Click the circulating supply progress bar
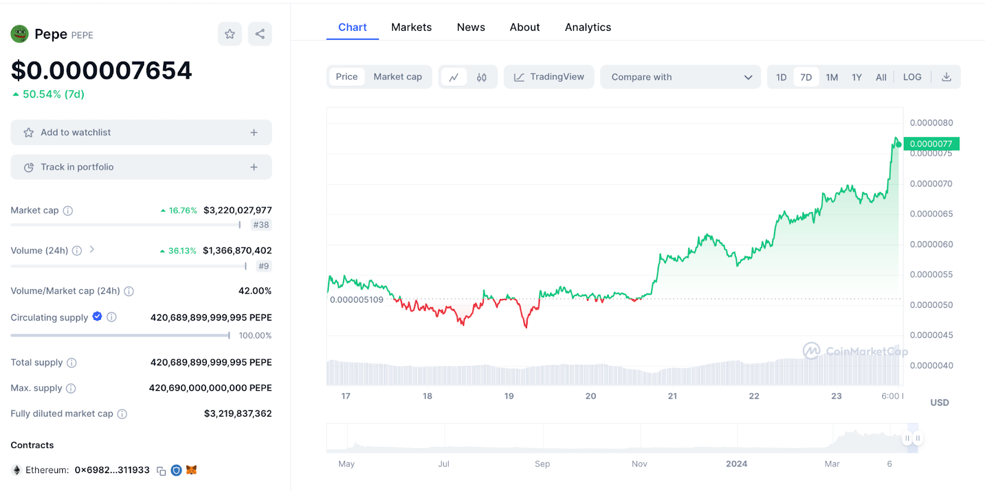Image resolution: width=985 pixels, height=491 pixels. 121,336
